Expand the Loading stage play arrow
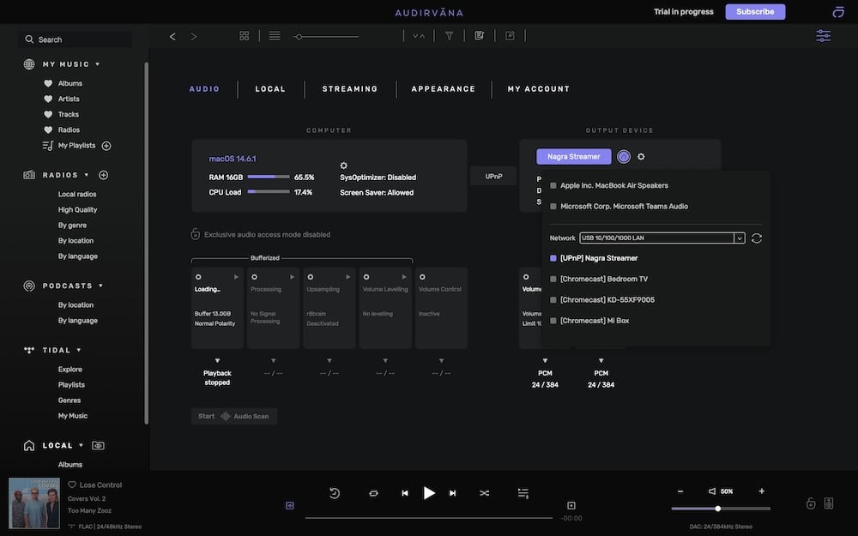This screenshot has height=536, width=858. [237, 277]
